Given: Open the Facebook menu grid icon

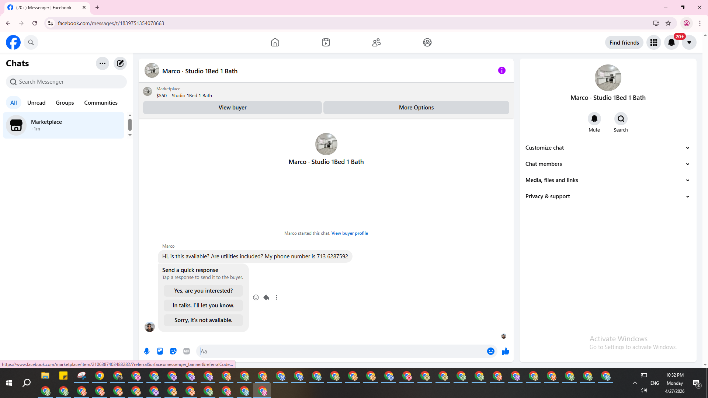Looking at the screenshot, I should [654, 42].
